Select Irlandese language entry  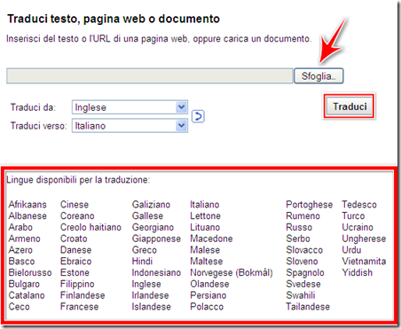(x=151, y=295)
